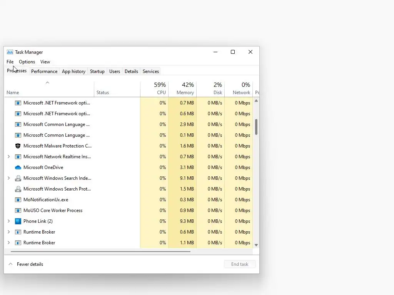
Task: Collapse to Fewer details view
Action: click(x=26, y=264)
